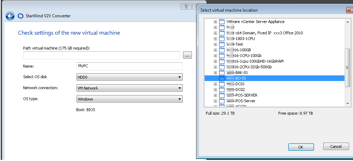Open the help question mark button
Image resolution: width=353 pixels, height=161 pixels.
(x=186, y=6)
